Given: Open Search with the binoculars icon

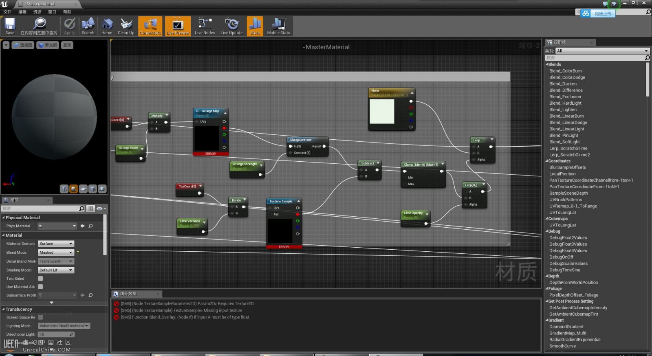Looking at the screenshot, I should click(x=88, y=24).
